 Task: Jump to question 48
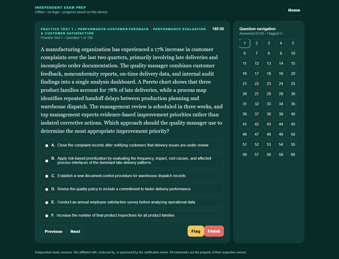[x=269, y=135]
